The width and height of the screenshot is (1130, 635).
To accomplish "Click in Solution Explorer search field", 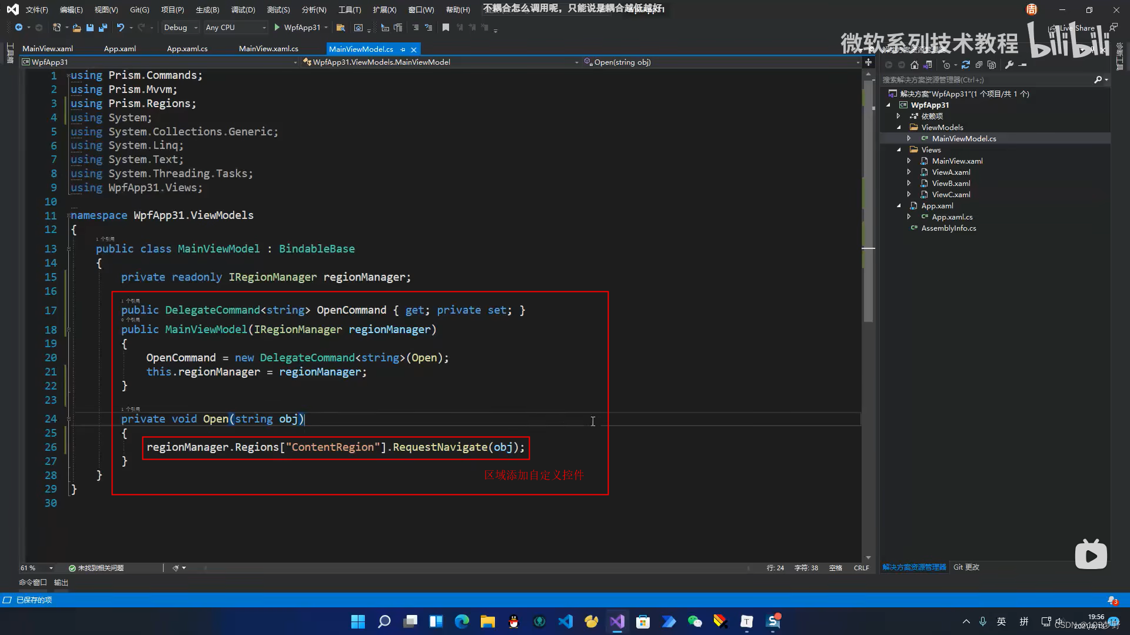I will tap(986, 79).
